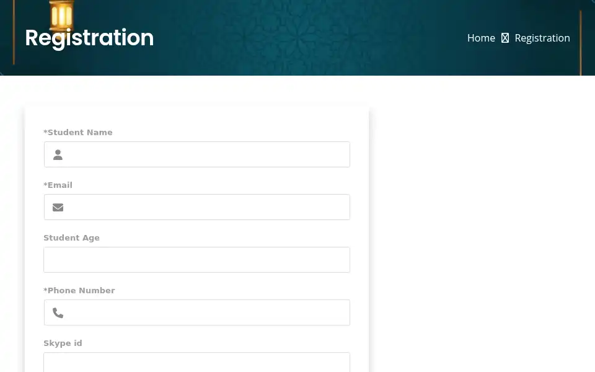
Task: Focus the Email input box
Action: 197,207
